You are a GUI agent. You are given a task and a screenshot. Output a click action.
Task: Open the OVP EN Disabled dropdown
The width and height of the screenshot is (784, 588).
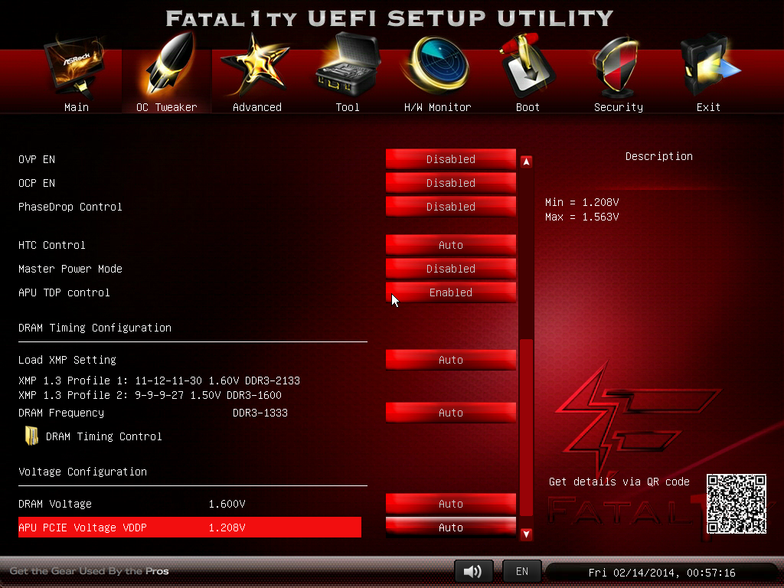coord(450,159)
